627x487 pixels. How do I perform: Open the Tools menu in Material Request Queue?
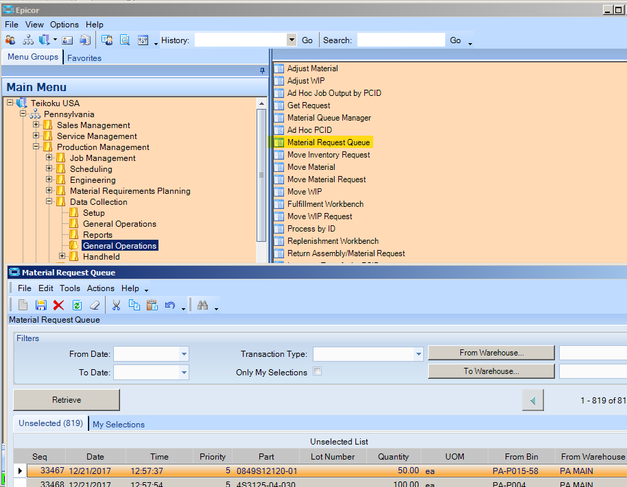(70, 288)
